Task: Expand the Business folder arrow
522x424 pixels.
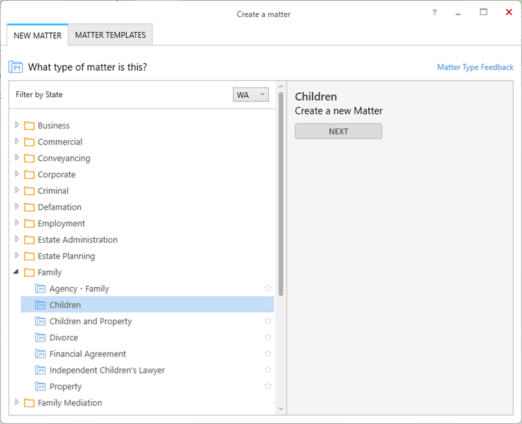Action: (x=17, y=125)
